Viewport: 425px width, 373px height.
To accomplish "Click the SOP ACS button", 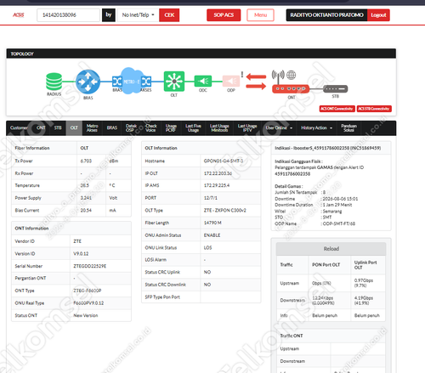I will pos(224,15).
